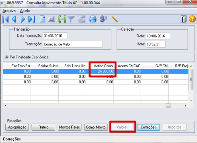Click the sigma totals icon
Viewport: 197px width, 143px height.
(82, 19)
